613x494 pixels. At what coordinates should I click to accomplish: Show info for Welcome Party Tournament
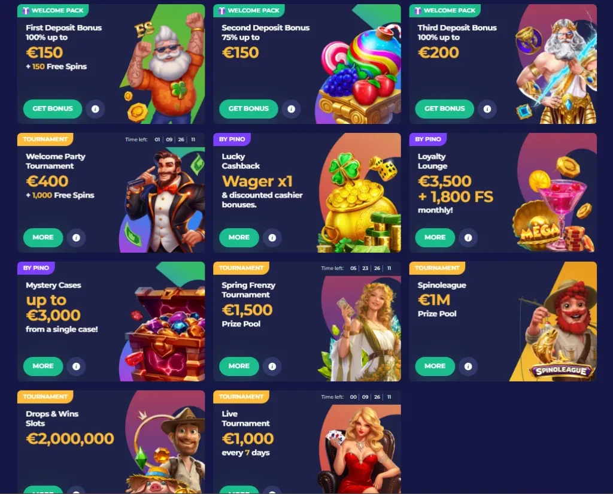pos(76,238)
